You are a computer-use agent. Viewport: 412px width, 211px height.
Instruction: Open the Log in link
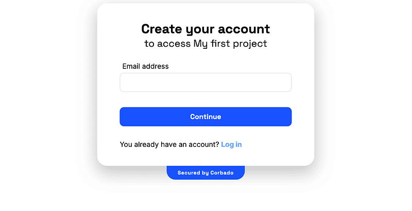pyautogui.click(x=231, y=144)
